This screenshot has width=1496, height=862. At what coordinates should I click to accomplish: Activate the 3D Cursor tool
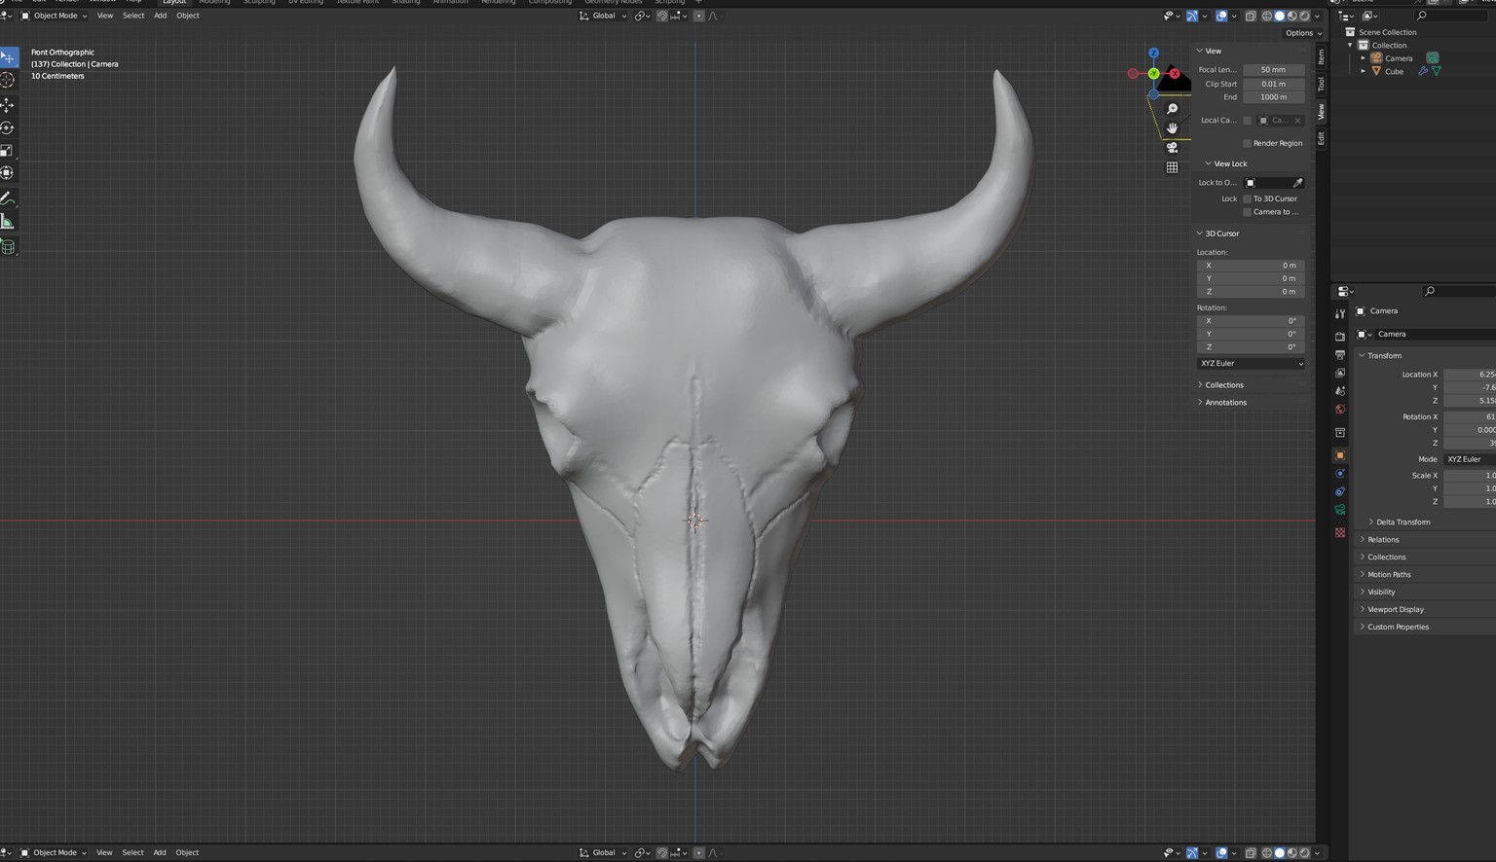click(x=8, y=81)
